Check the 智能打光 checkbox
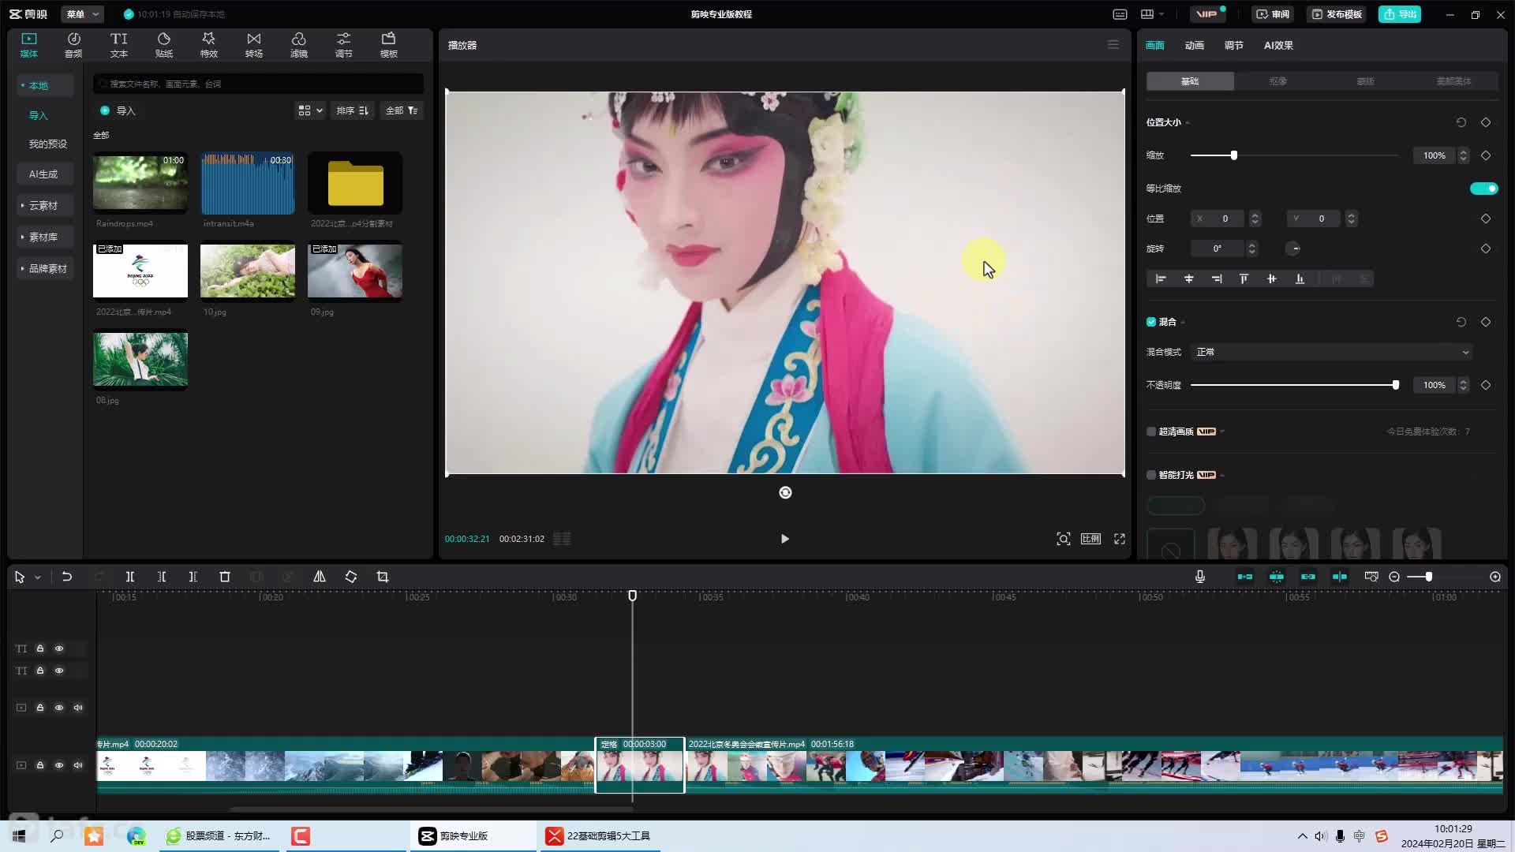The width and height of the screenshot is (1515, 852). (1151, 475)
